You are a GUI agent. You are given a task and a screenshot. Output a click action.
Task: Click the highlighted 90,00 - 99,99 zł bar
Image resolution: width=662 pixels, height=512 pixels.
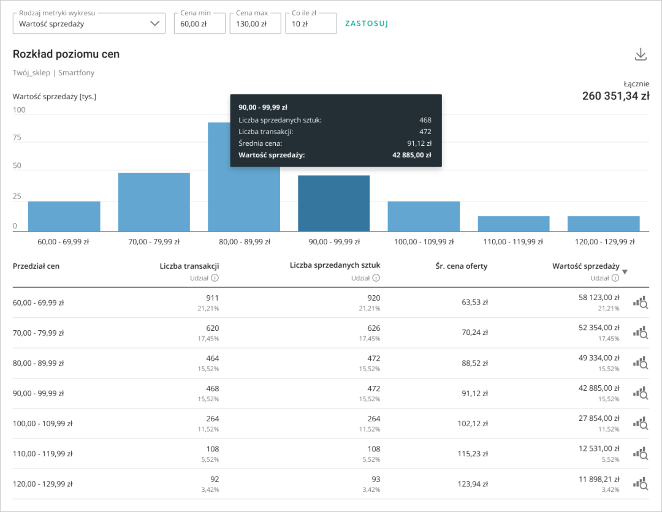coord(334,203)
